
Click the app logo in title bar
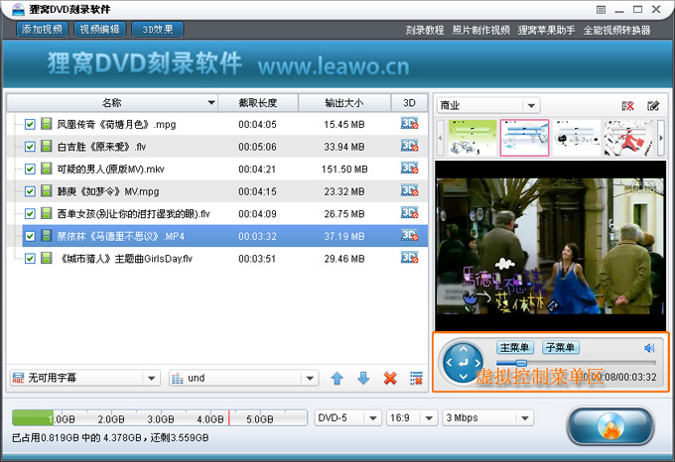(18, 9)
